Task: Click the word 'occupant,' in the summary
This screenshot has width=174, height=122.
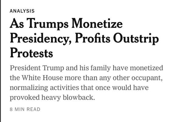Action: click(147, 78)
